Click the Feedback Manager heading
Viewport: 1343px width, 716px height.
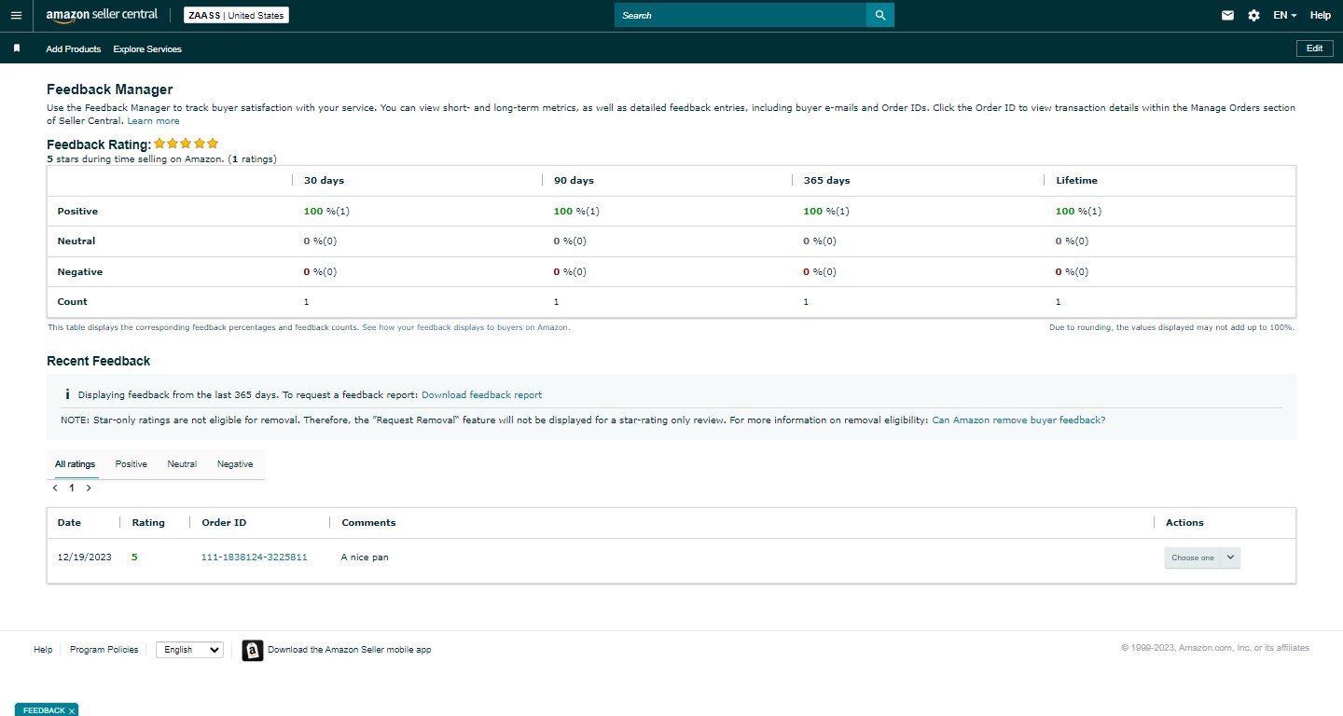tap(109, 89)
